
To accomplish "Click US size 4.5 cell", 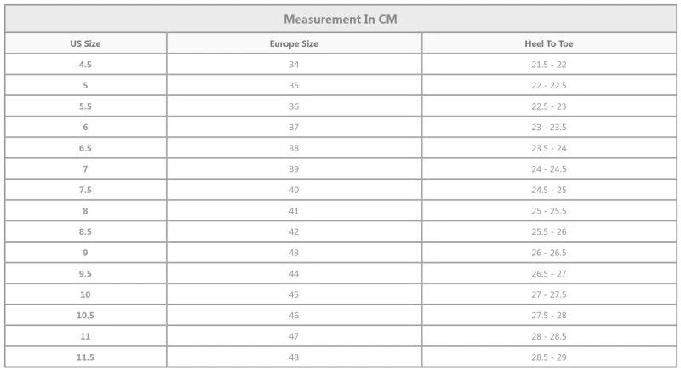I will [85, 65].
